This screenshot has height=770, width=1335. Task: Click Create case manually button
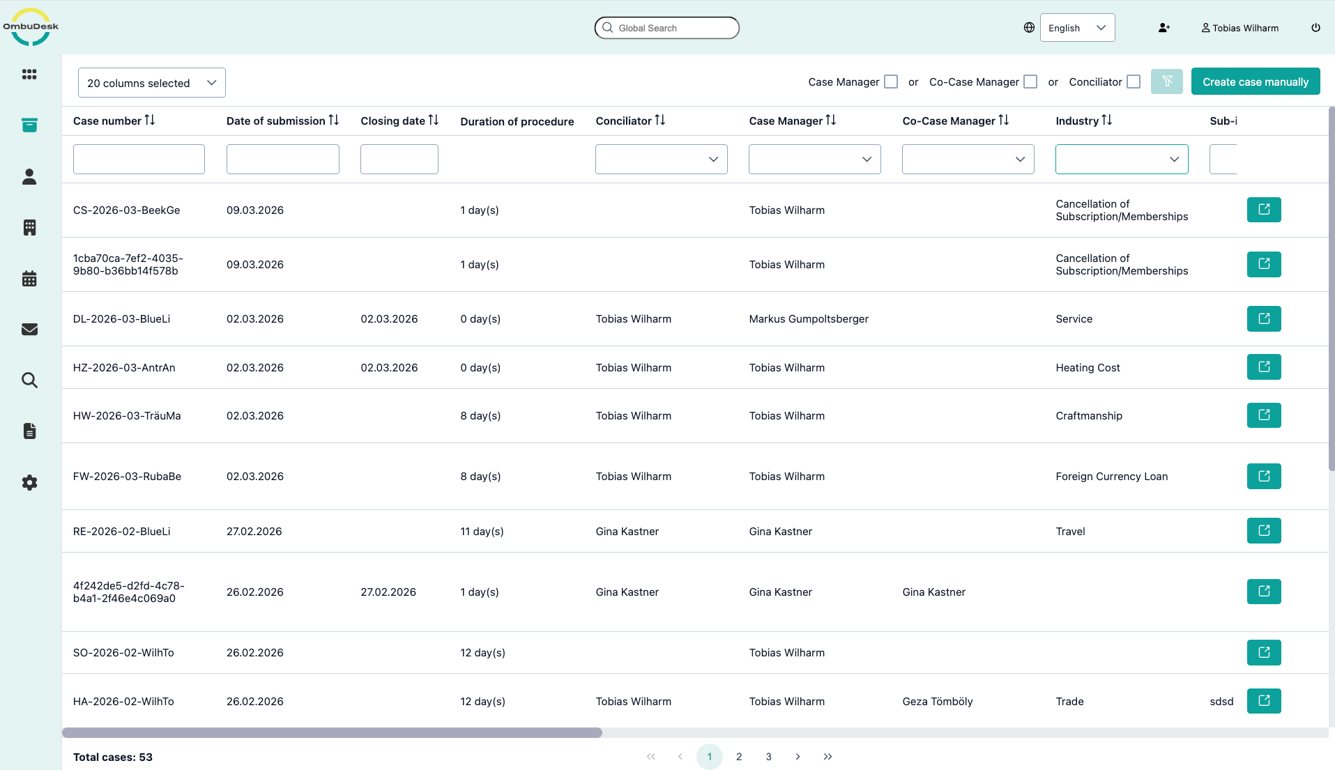1255,82
